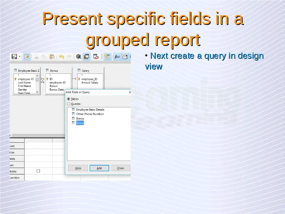Image resolution: width=285 pixels, height=214 pixels.
Task: Select the Tables radio button
Action: point(68,99)
